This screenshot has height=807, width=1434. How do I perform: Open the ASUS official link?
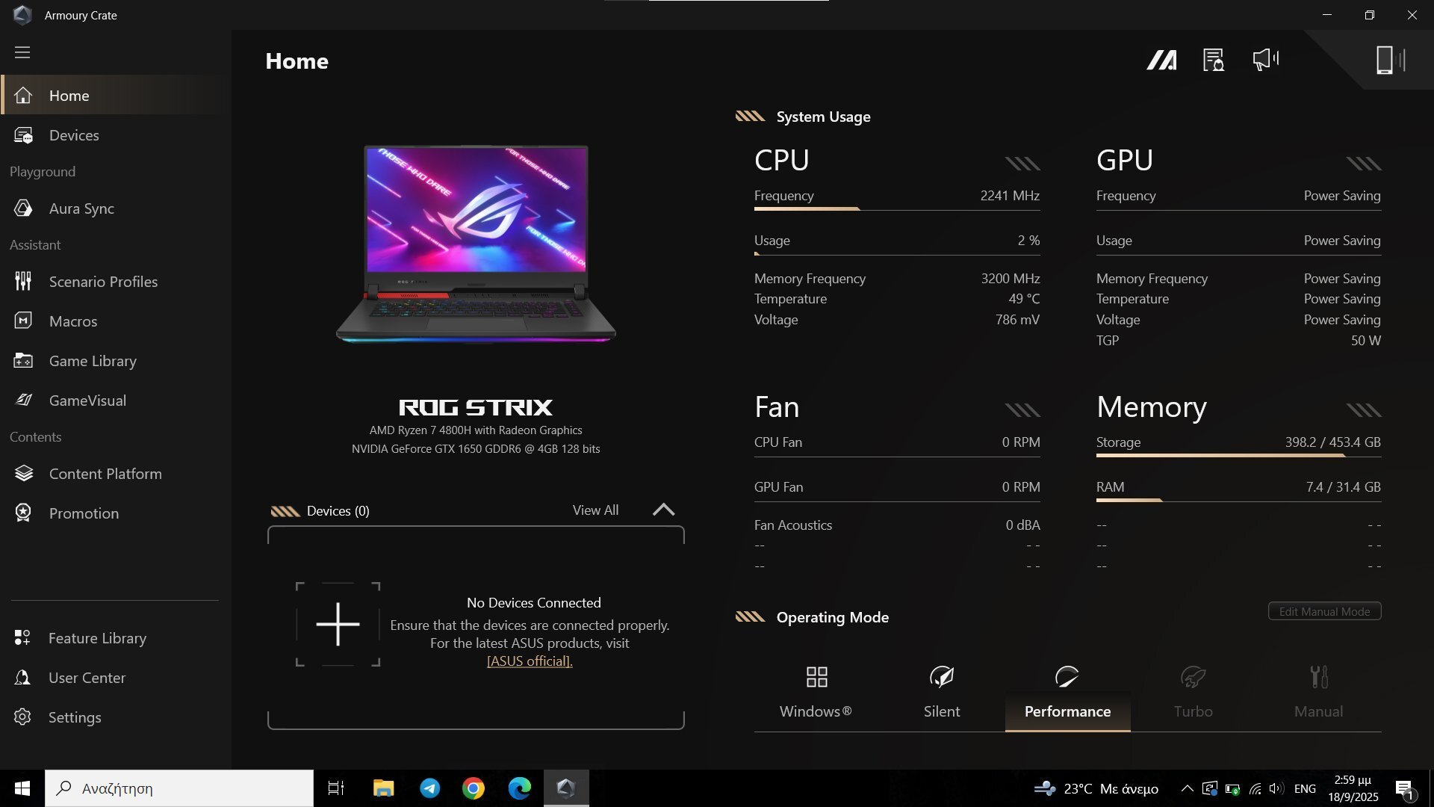(530, 661)
